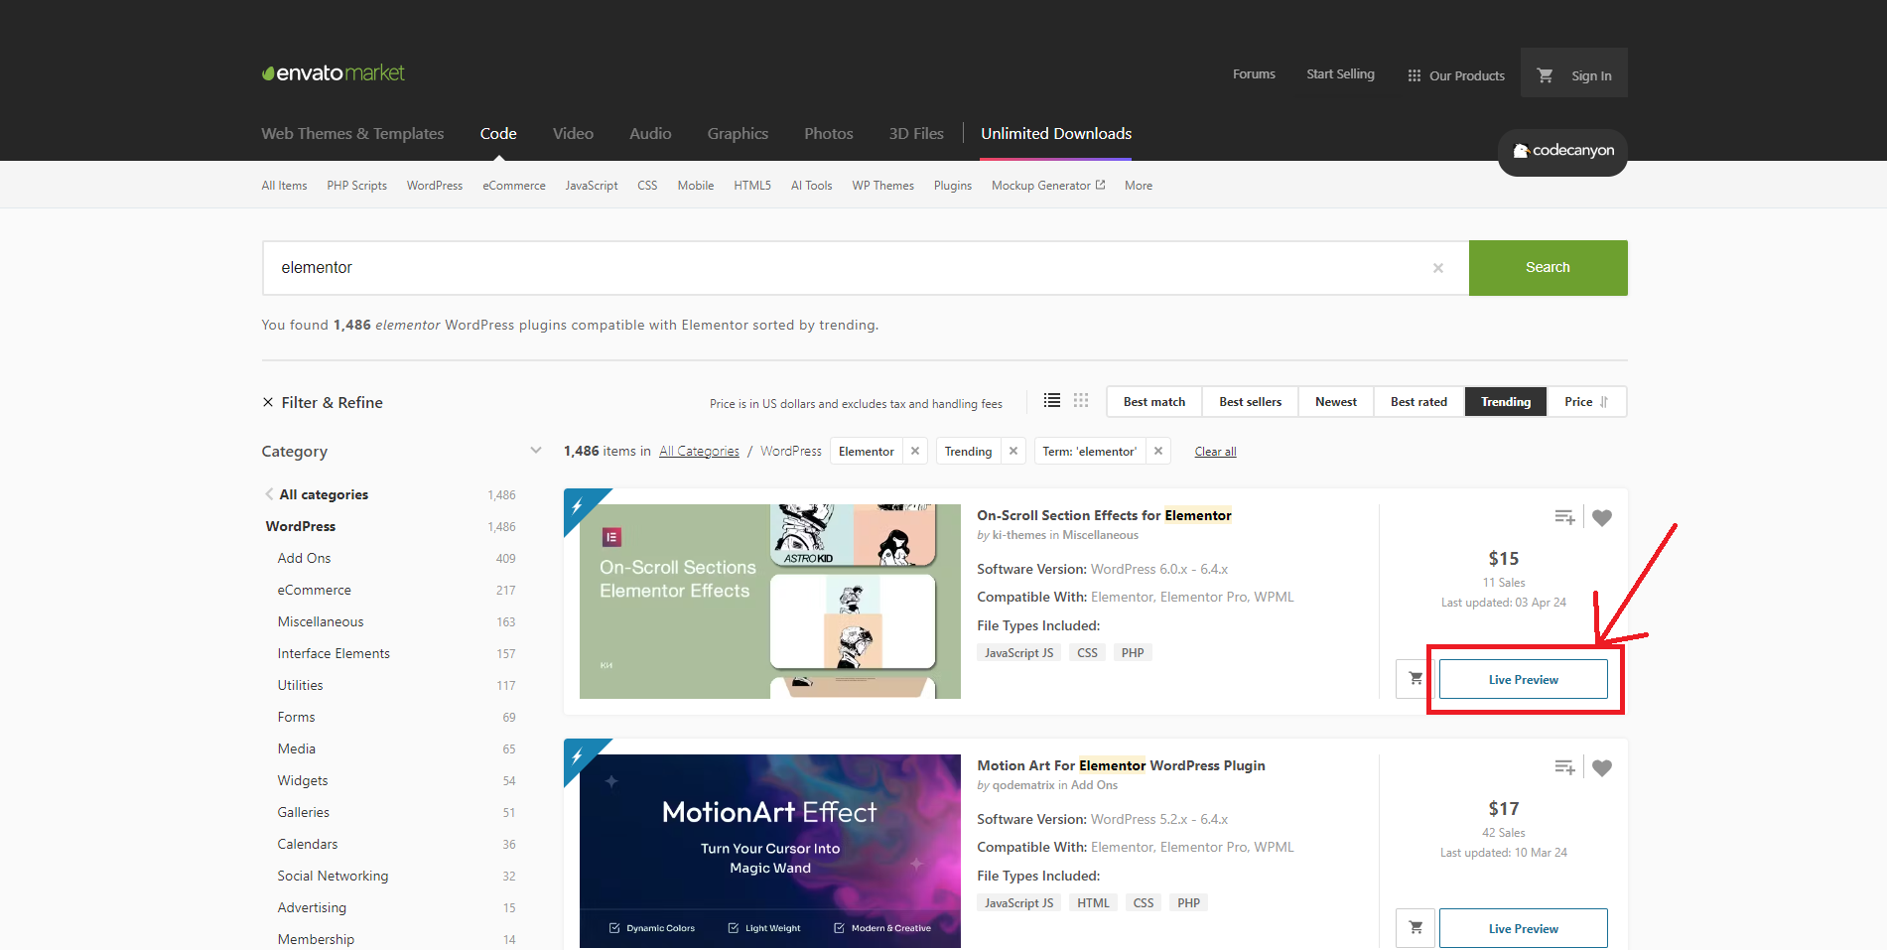
Task: Close the Filter & Refine panel
Action: click(x=268, y=402)
